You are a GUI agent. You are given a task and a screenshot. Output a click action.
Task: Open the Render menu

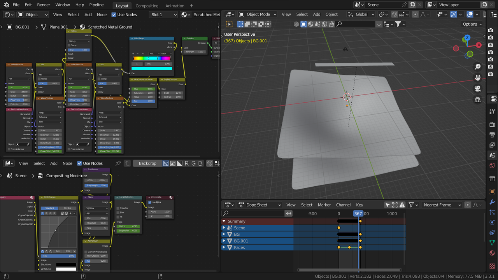tap(44, 5)
